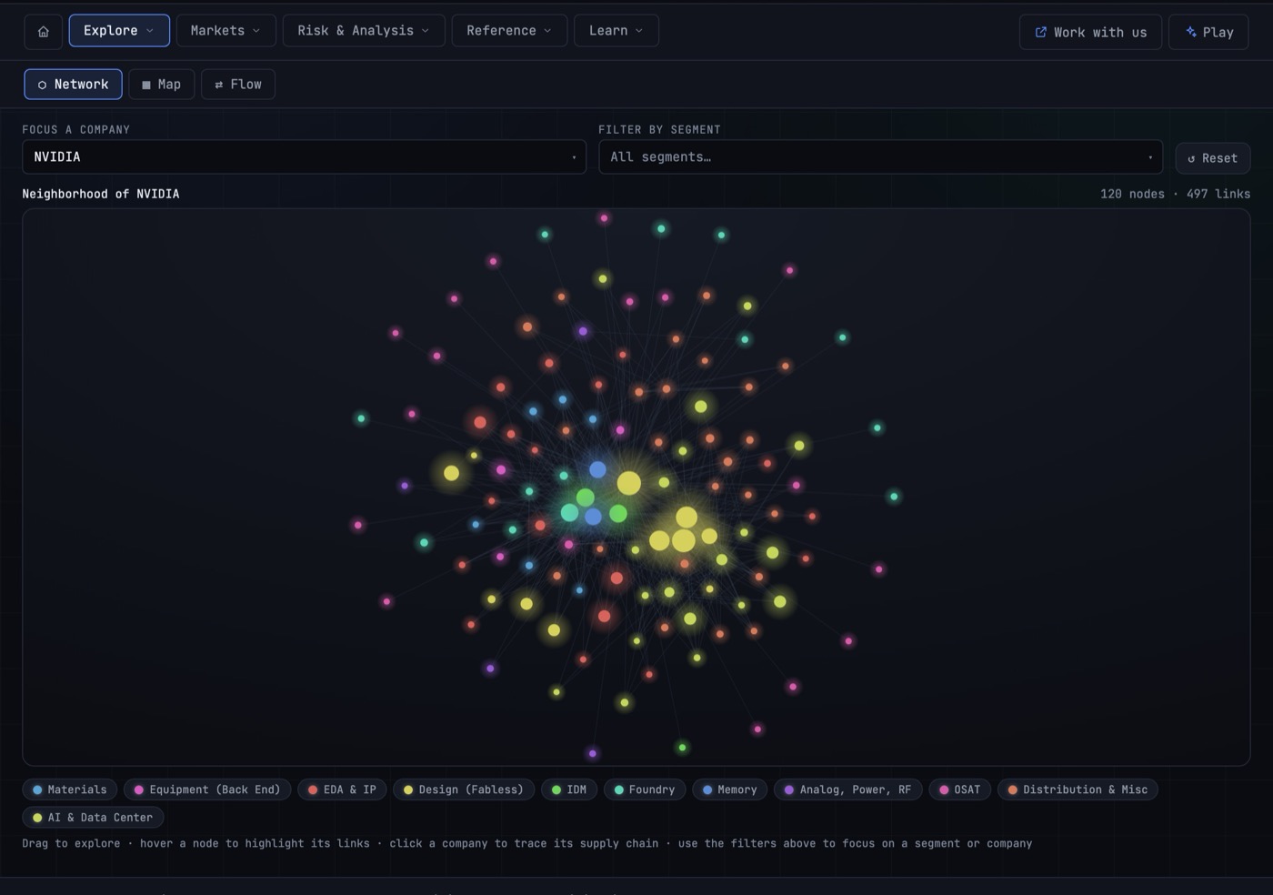Screen dimensions: 1273x895
Task: Click the green node at the graph's bottom
Action: (682, 748)
